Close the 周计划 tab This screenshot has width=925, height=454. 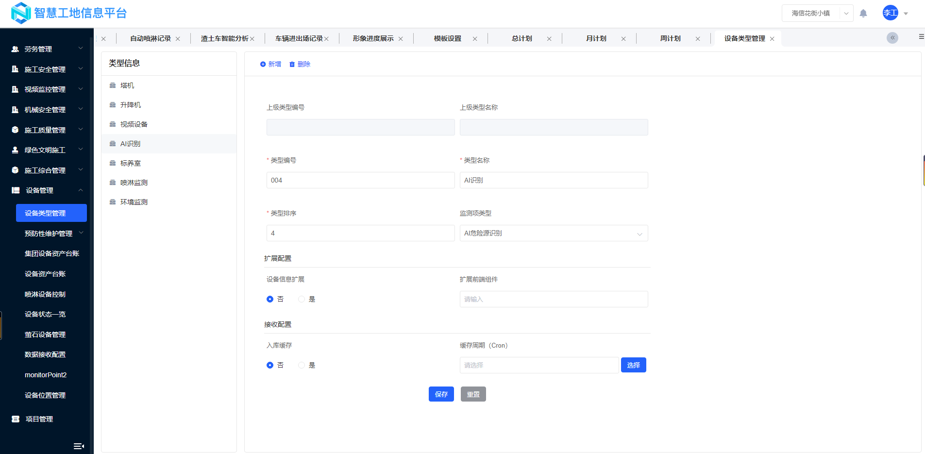click(x=698, y=39)
